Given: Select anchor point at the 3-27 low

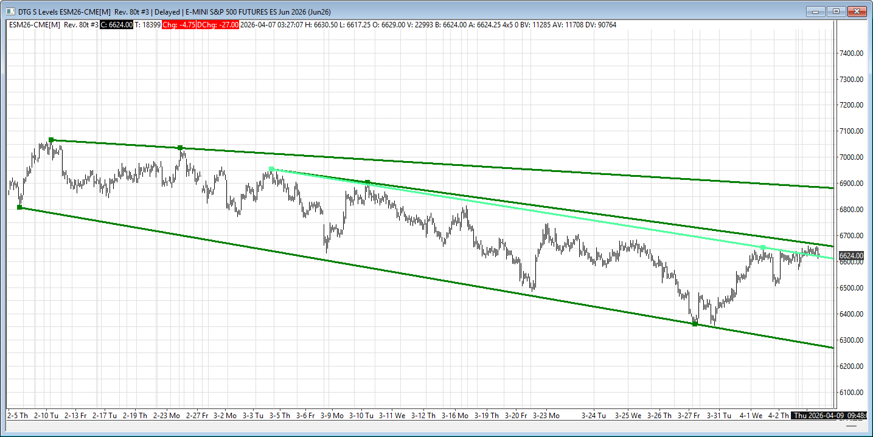Looking at the screenshot, I should click(695, 324).
